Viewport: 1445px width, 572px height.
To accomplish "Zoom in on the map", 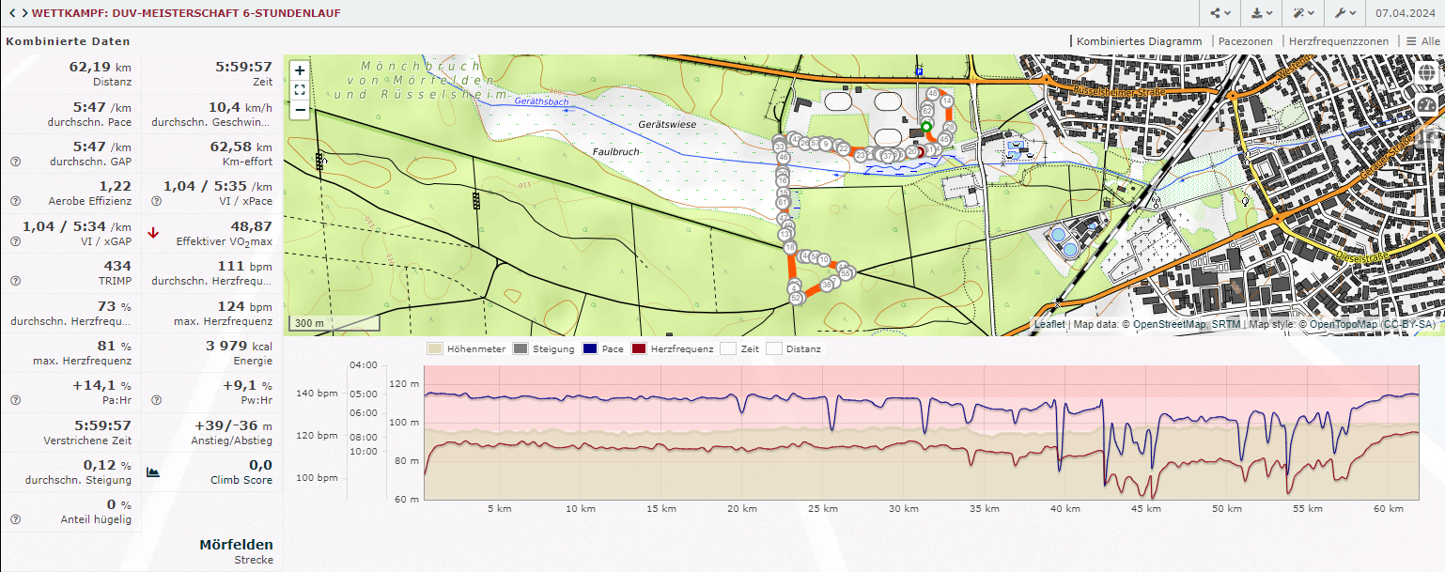I will point(299,70).
